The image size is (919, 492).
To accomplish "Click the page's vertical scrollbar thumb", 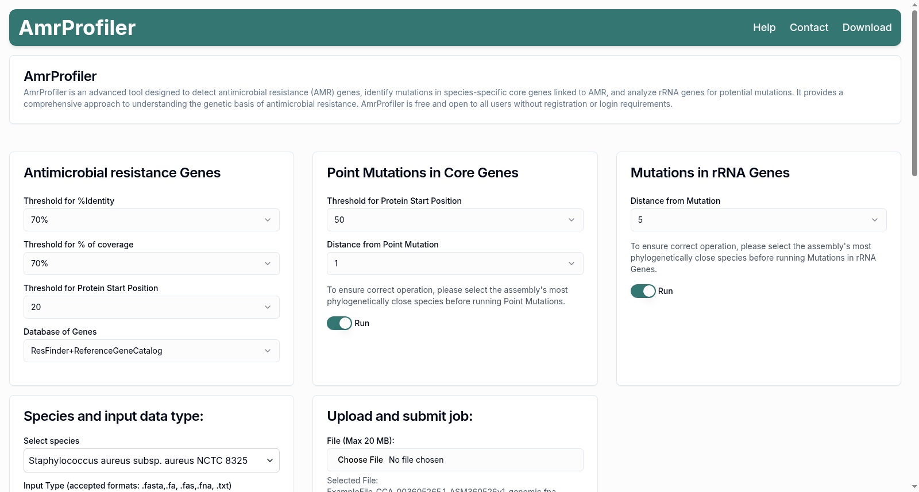I will (x=915, y=92).
